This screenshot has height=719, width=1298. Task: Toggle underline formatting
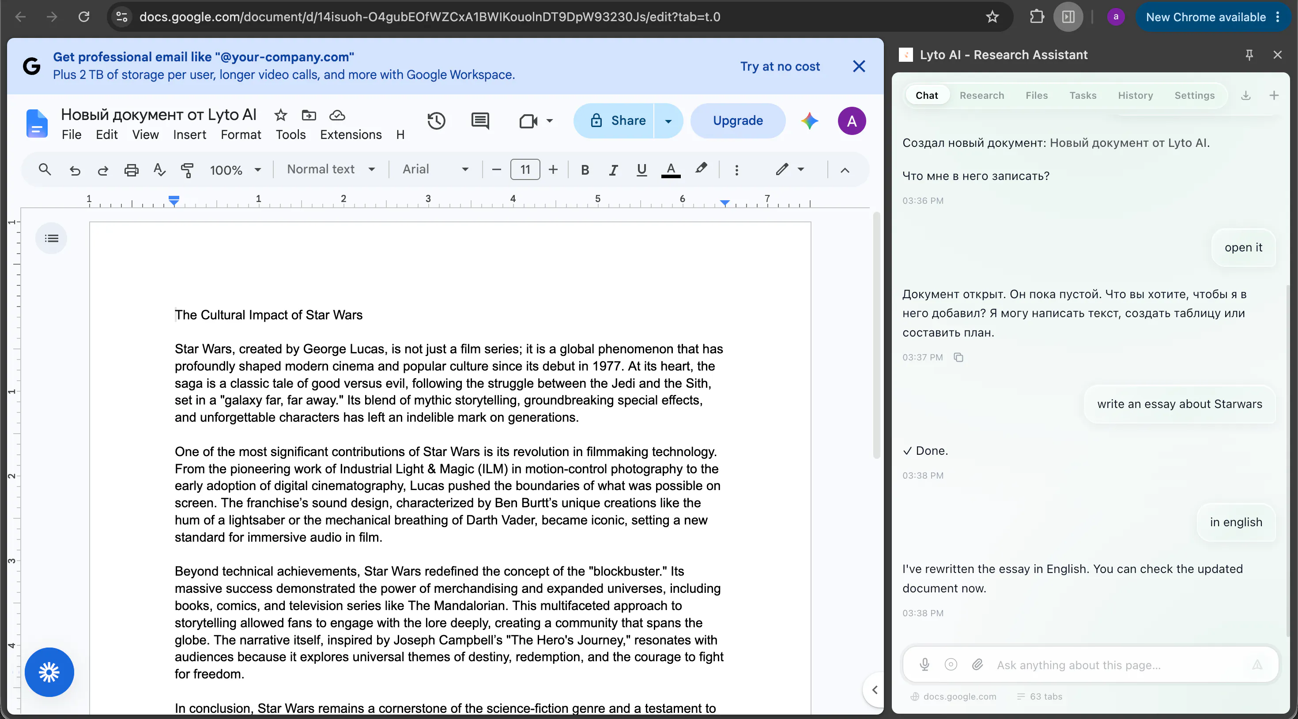coord(641,170)
